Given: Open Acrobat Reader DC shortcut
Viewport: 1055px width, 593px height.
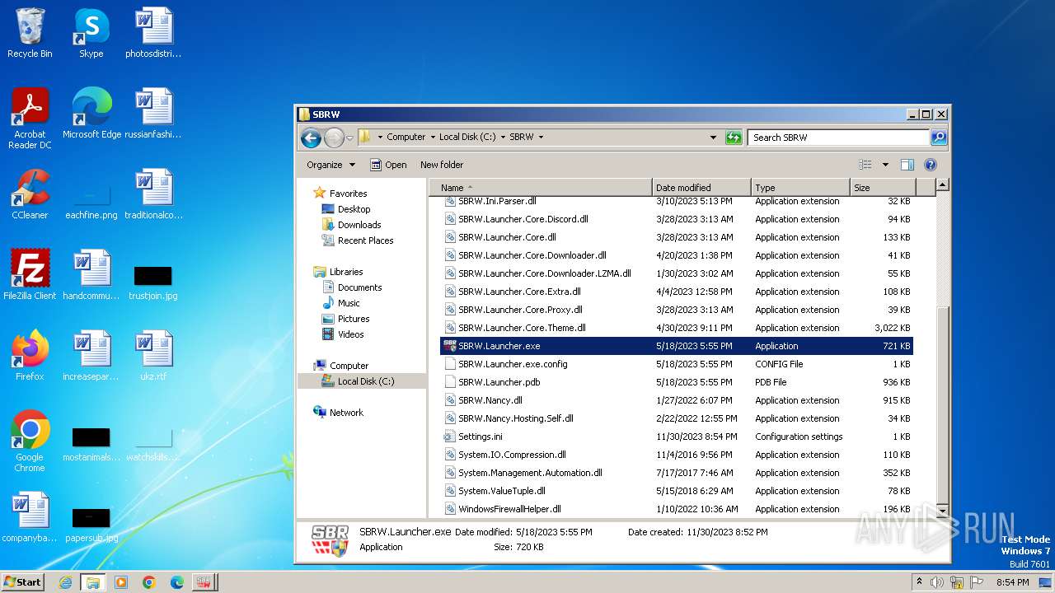Looking at the screenshot, I should click(x=30, y=119).
